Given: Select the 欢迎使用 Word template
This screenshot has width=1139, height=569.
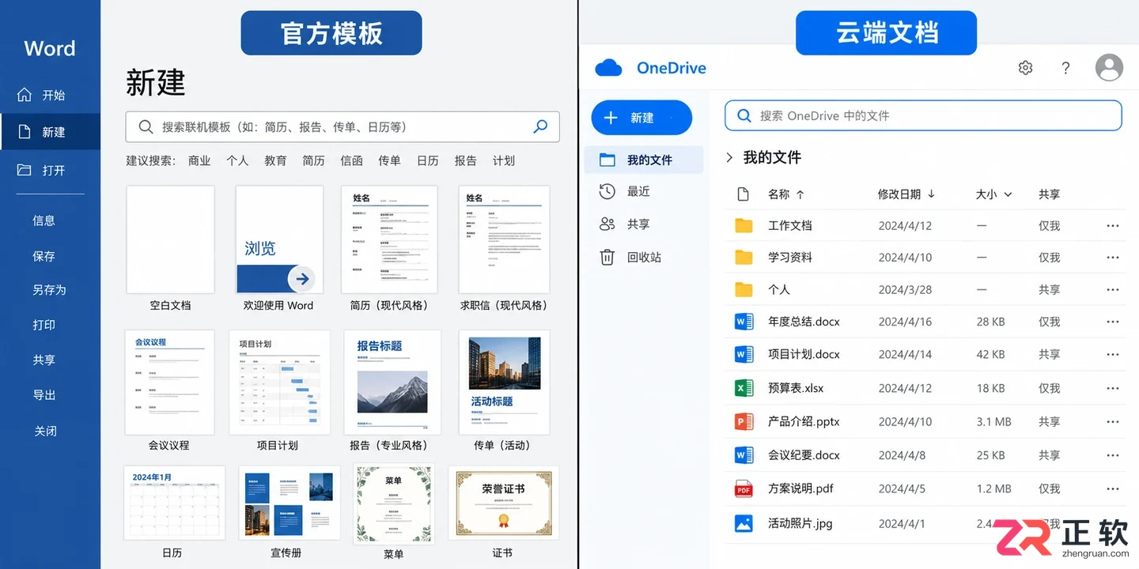Looking at the screenshot, I should [279, 239].
